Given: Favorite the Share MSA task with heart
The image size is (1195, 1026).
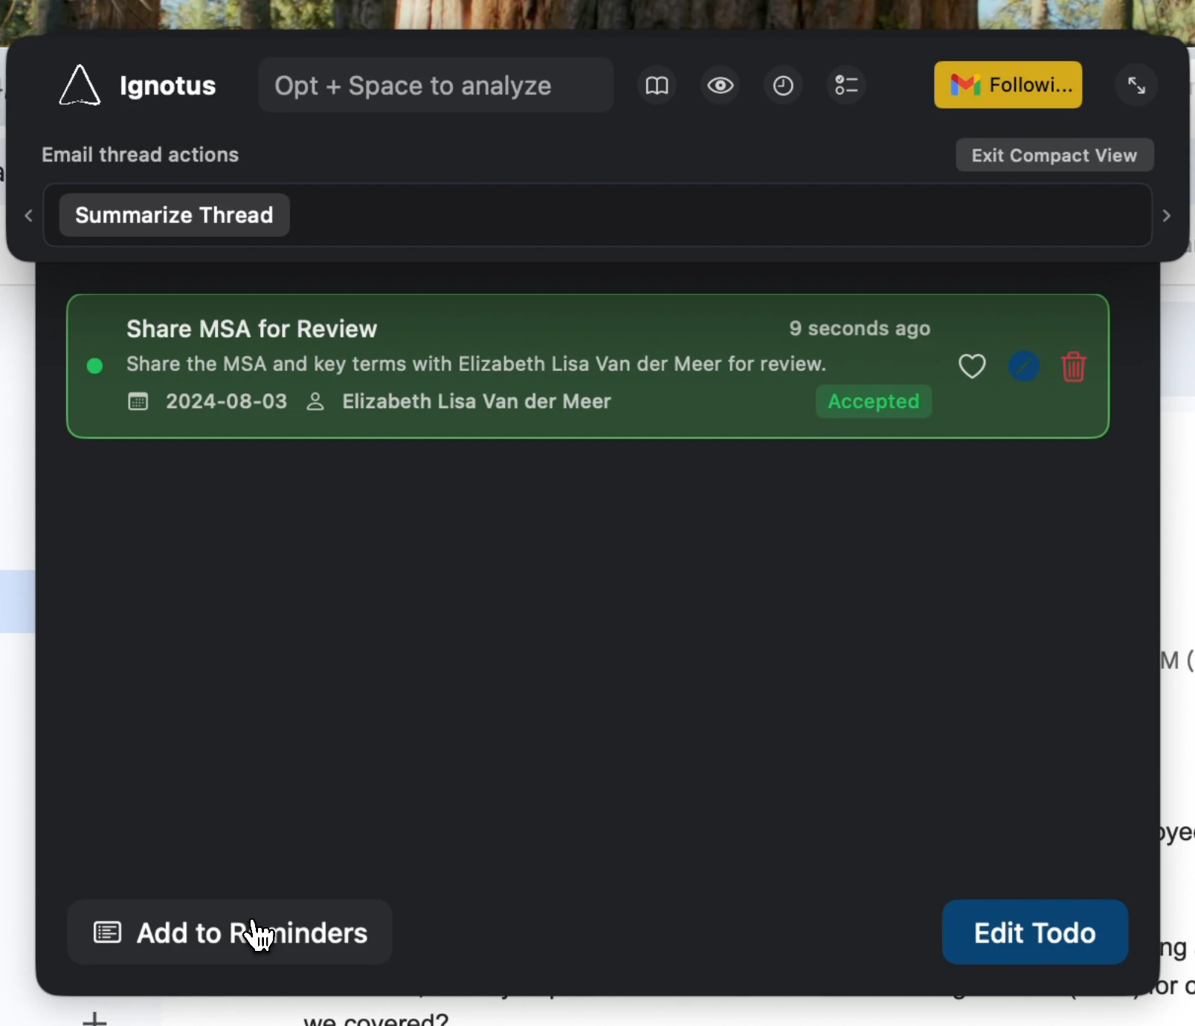Looking at the screenshot, I should (972, 366).
